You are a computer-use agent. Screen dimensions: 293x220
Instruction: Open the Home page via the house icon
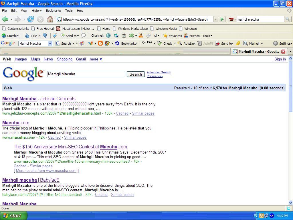pyautogui.click(x=50, y=19)
